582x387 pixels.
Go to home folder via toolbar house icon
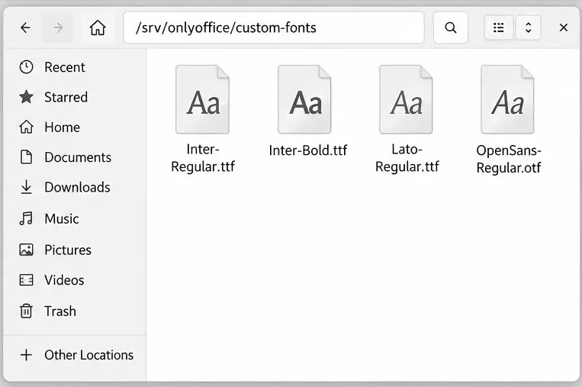98,27
